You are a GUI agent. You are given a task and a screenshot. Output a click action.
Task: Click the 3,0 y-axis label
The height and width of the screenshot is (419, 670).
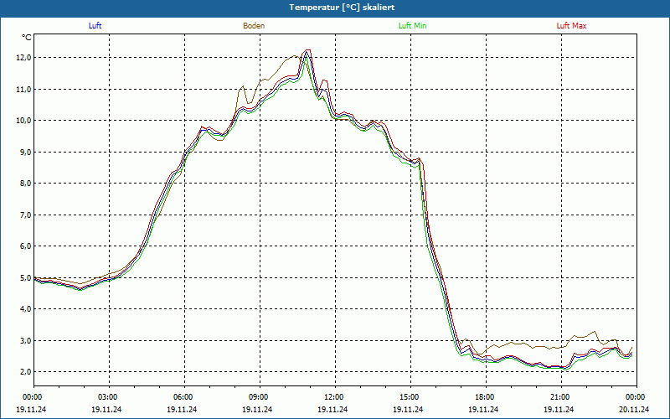tap(26, 341)
